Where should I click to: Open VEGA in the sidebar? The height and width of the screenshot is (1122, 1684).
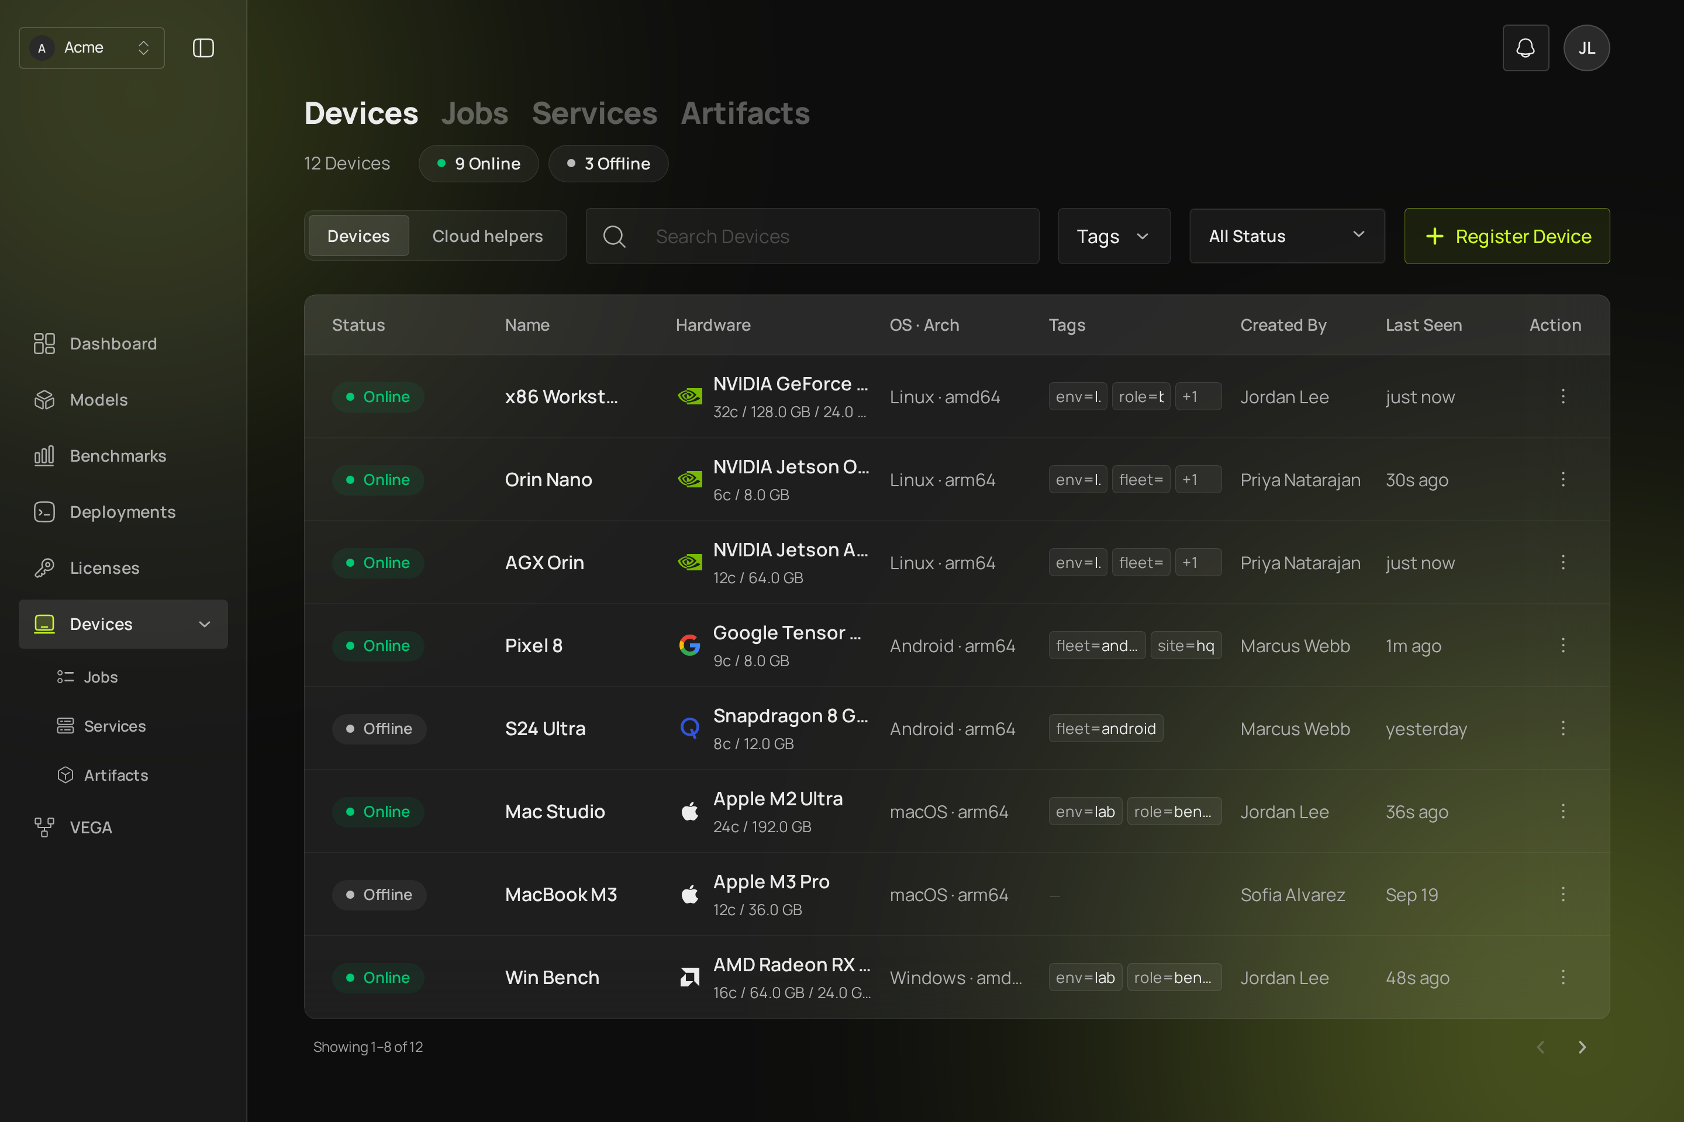click(123, 827)
